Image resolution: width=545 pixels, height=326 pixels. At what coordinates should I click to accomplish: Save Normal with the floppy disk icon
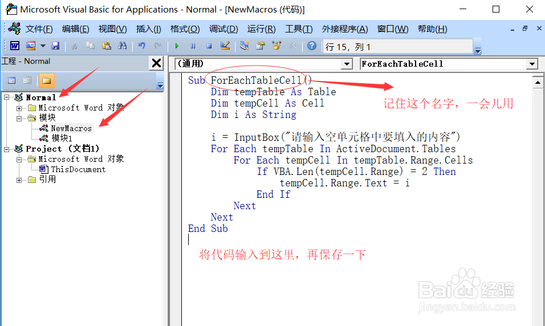pyautogui.click(x=55, y=46)
